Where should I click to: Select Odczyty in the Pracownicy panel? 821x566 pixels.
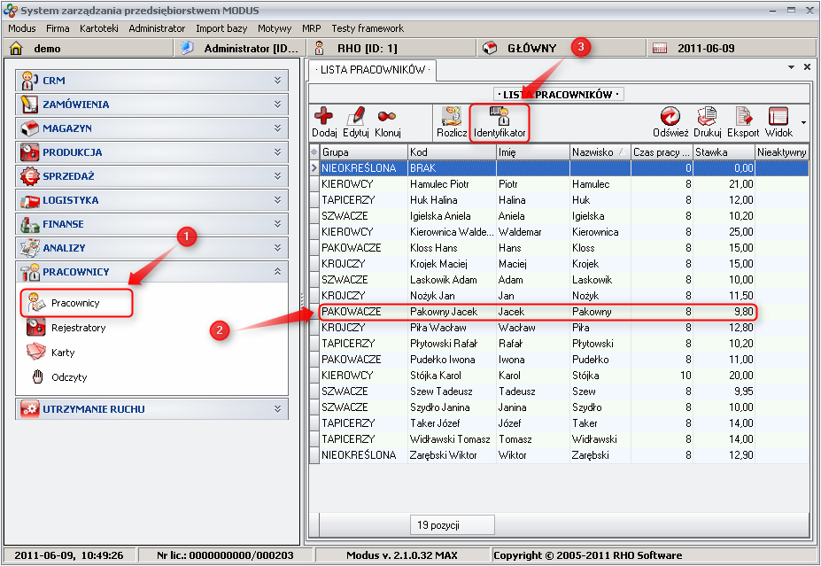pyautogui.click(x=69, y=377)
